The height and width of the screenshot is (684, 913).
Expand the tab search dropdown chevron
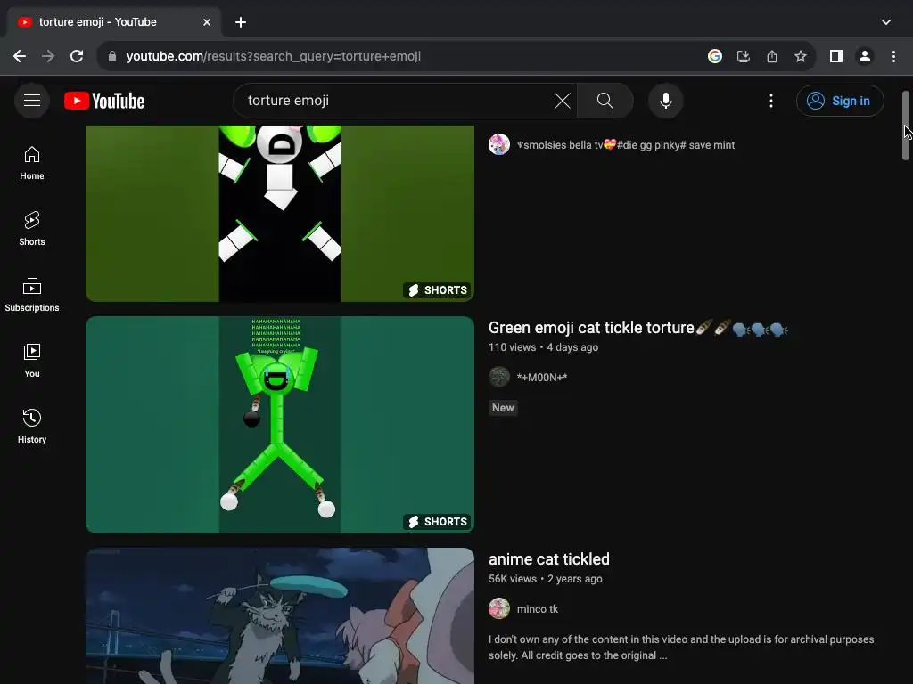pyautogui.click(x=886, y=22)
